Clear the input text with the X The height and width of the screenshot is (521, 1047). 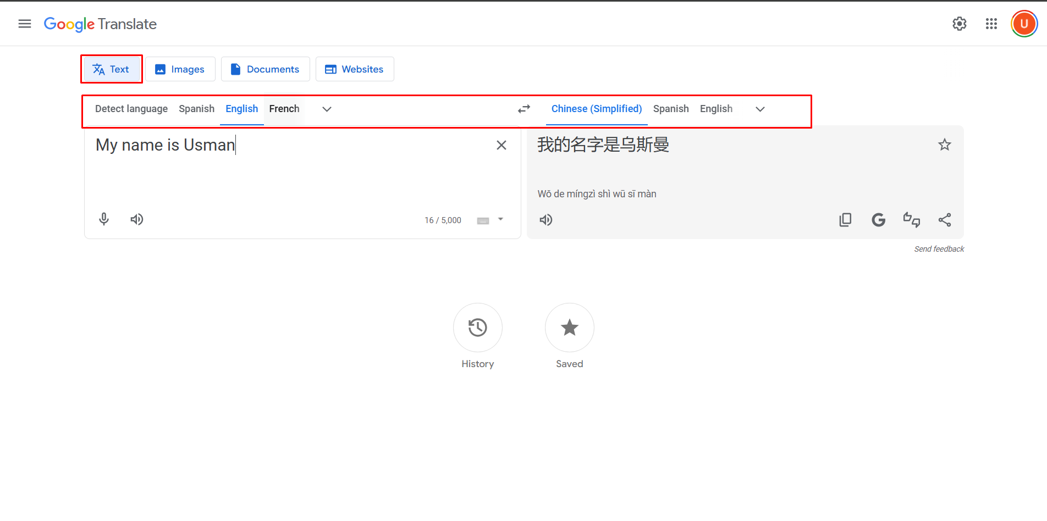501,145
